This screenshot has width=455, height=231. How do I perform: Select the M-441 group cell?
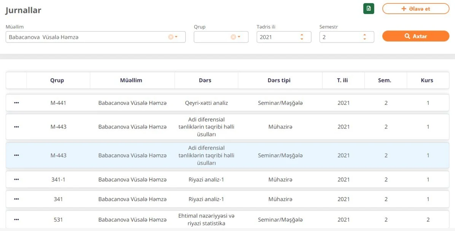[x=58, y=103]
